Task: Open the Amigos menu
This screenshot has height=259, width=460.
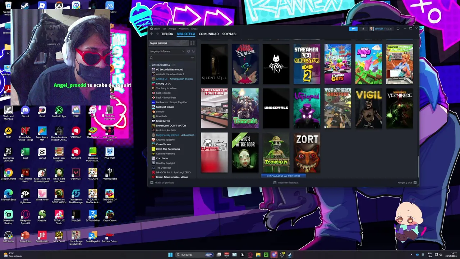Action: point(172,29)
